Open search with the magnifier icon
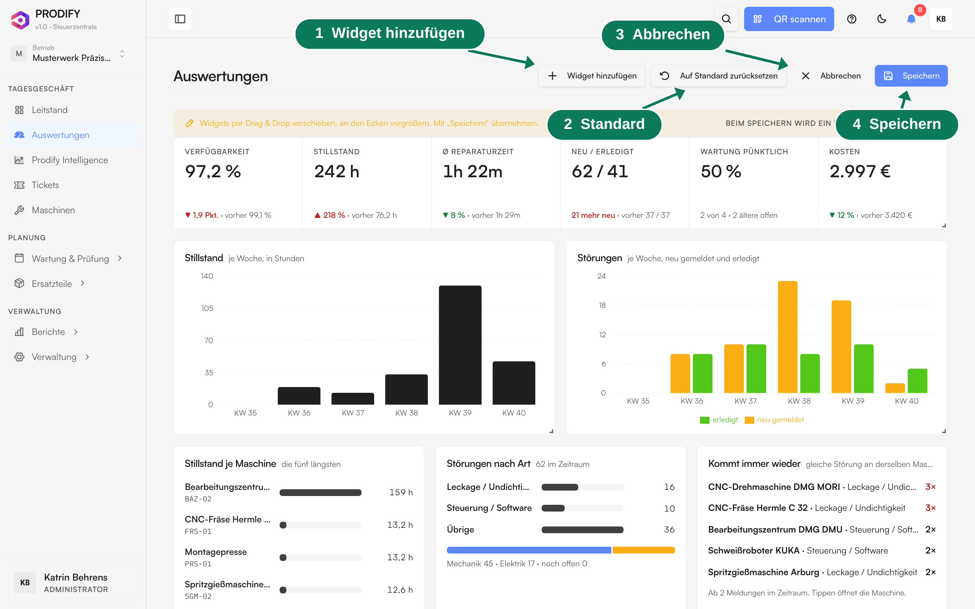975x609 pixels. click(727, 19)
